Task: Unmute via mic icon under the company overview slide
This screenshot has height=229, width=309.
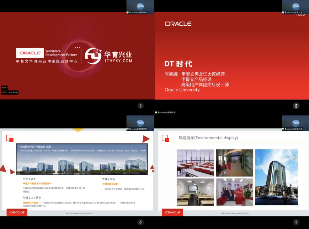Action: 141,222
